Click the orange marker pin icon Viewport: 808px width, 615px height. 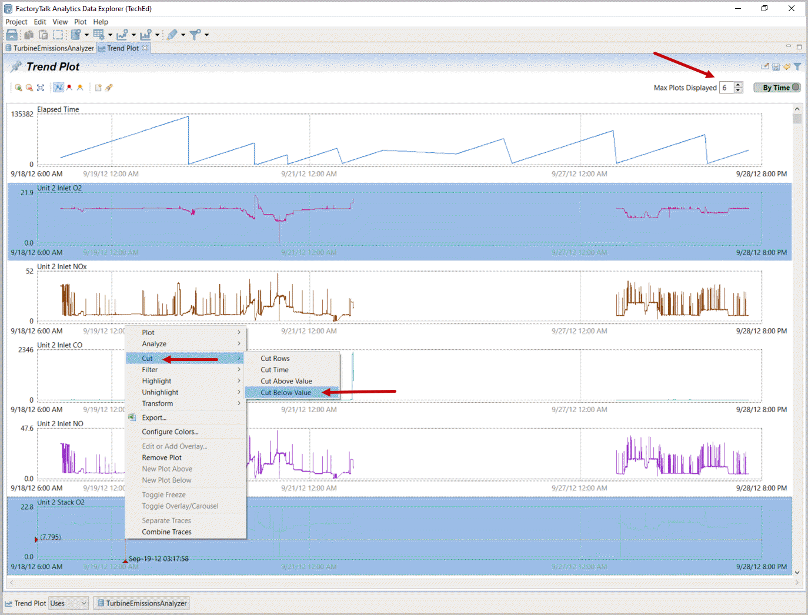[80, 88]
